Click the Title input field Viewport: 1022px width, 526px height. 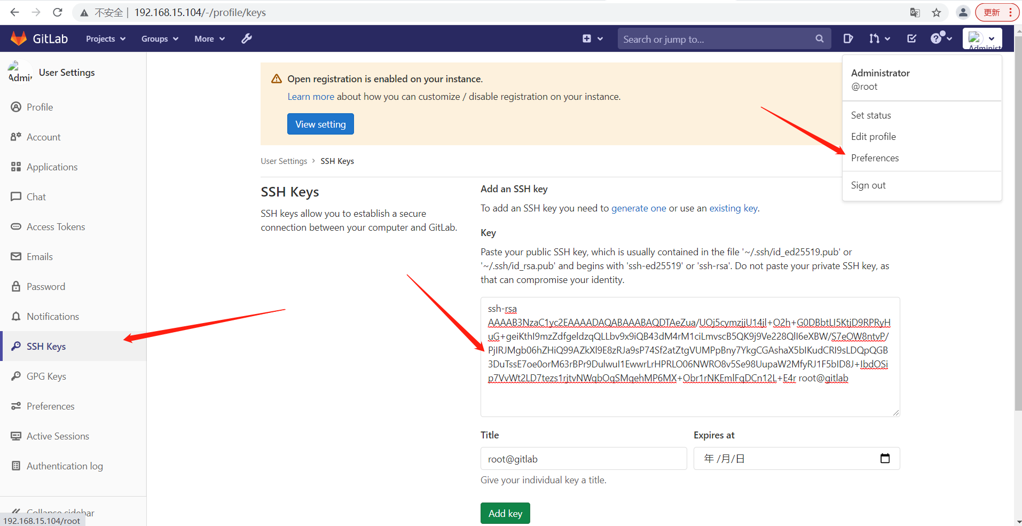coord(584,458)
